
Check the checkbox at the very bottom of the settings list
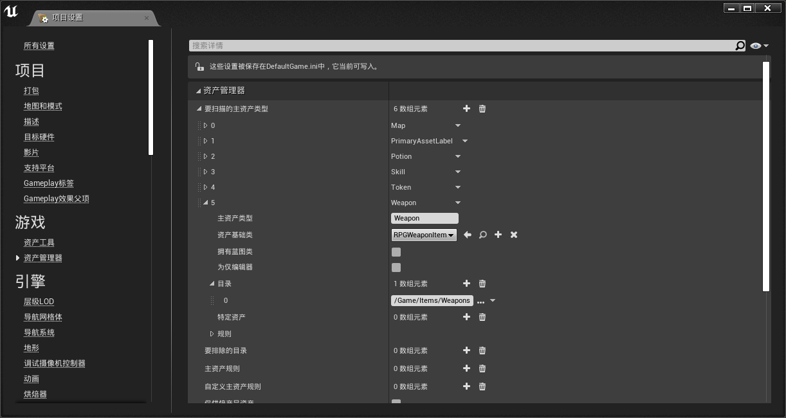click(x=396, y=403)
